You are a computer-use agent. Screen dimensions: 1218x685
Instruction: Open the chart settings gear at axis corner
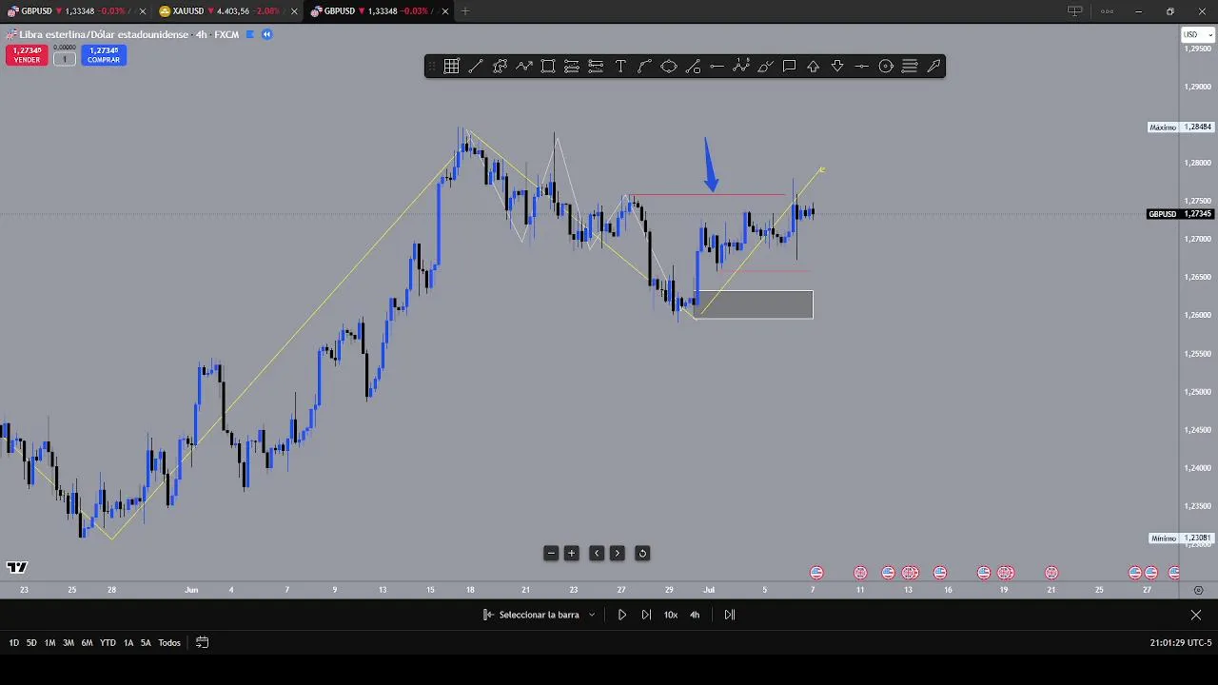click(1198, 591)
